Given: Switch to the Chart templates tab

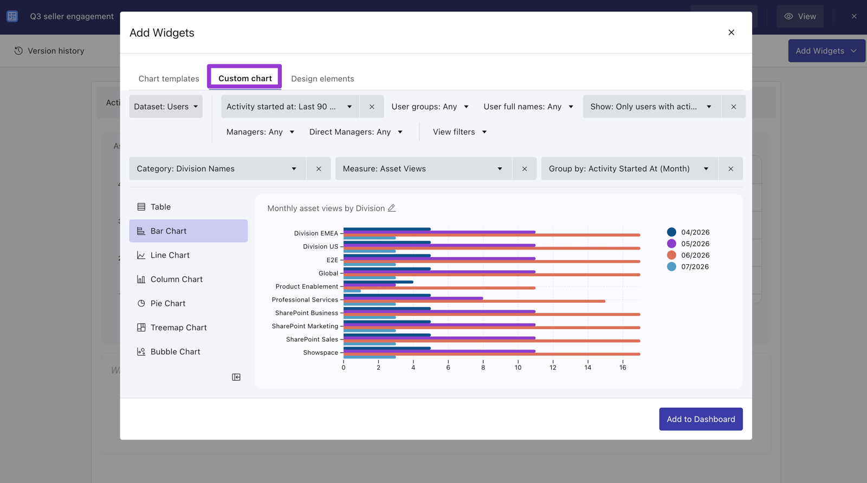Looking at the screenshot, I should 169,79.
